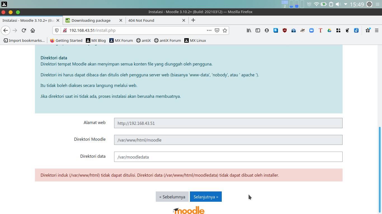Image resolution: width=382 pixels, height=214 pixels.
Task: Close the Instalasi Moodle tab
Action: pos(58,20)
